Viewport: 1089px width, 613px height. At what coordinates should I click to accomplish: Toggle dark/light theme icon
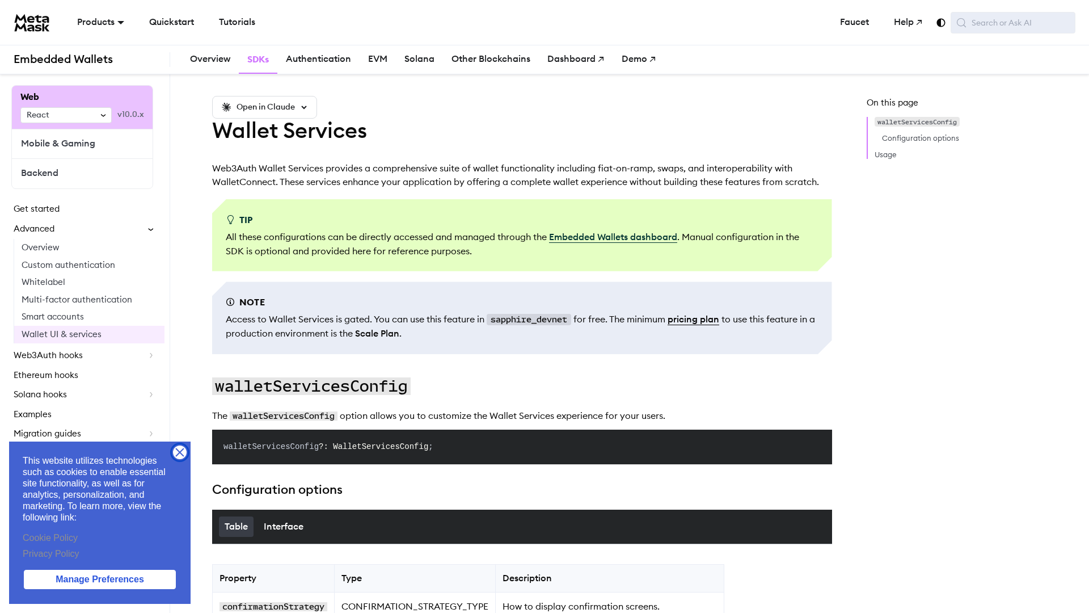coord(941,23)
